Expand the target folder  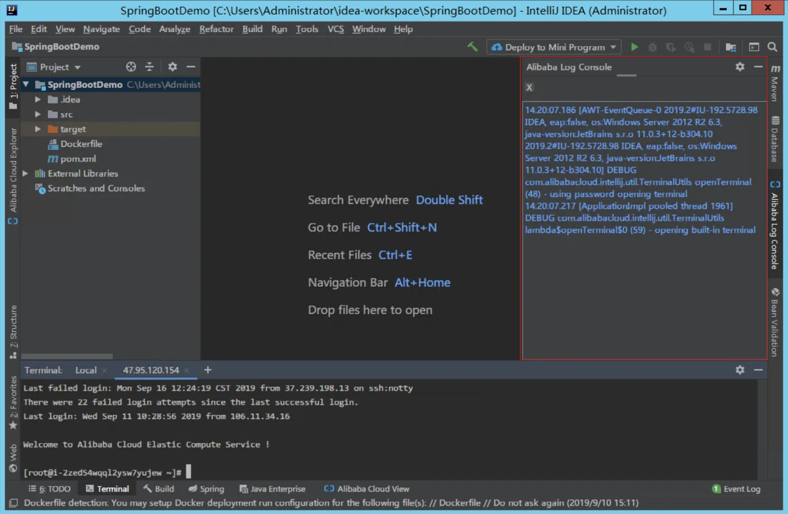click(x=38, y=129)
